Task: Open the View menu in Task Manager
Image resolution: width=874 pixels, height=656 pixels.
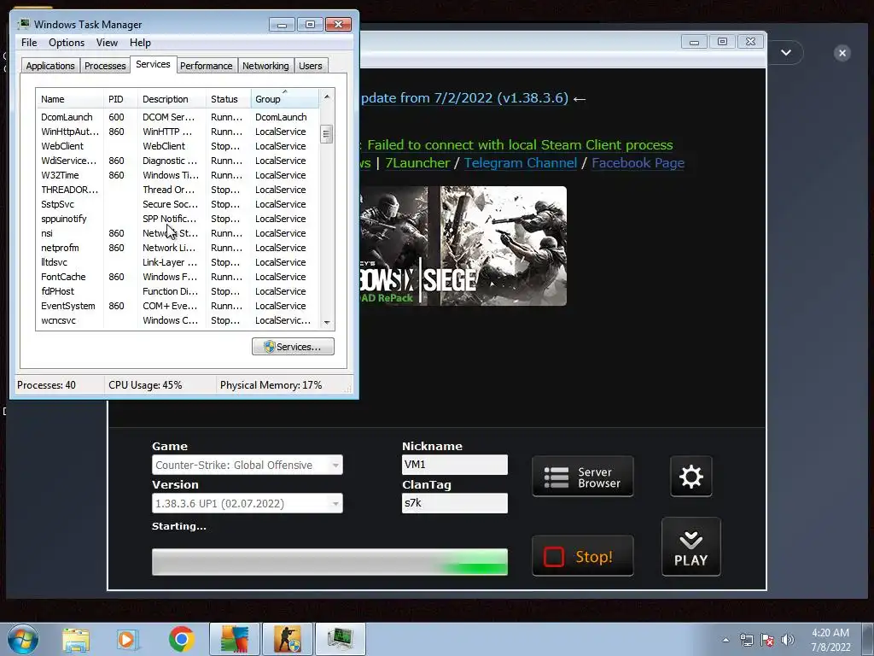Action: tap(107, 43)
